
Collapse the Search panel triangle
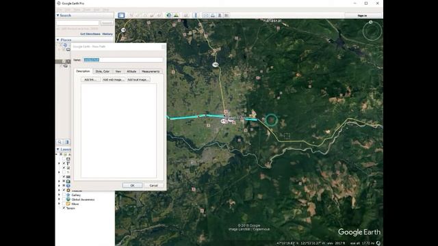(x=57, y=15)
